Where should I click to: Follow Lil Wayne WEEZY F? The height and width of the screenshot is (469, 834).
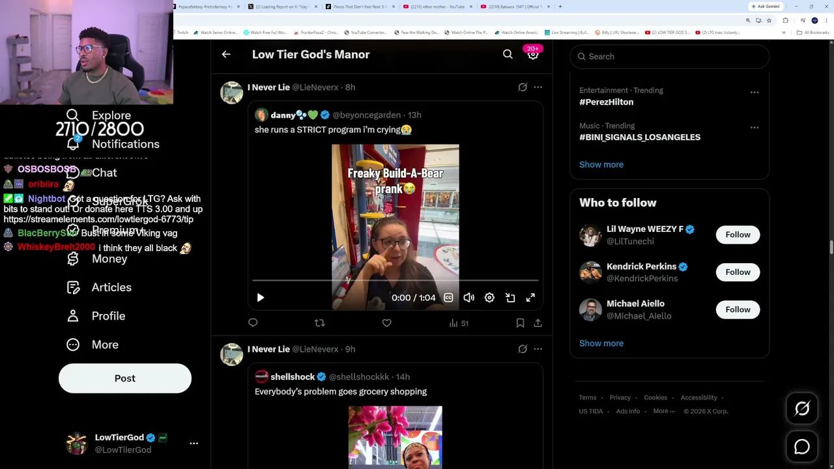738,234
